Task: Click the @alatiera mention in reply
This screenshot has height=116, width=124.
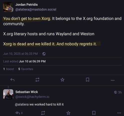Action: point(22,104)
